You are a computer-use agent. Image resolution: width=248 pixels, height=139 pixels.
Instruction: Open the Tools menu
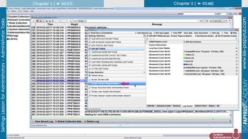(x=20, y=11)
